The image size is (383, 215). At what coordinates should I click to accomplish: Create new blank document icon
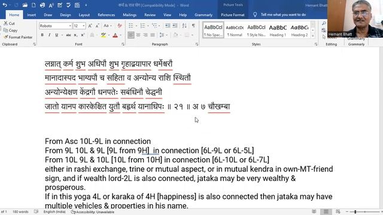click(34, 5)
